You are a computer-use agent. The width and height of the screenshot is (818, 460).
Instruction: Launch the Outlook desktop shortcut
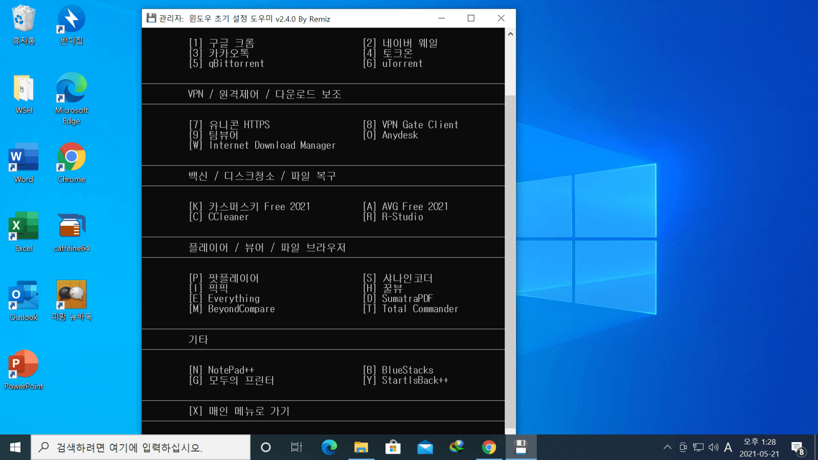coord(24,301)
